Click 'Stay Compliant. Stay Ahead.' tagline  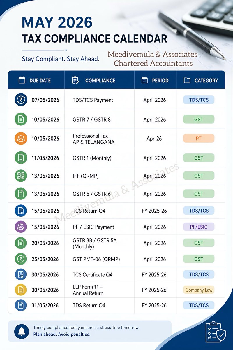(x=61, y=59)
